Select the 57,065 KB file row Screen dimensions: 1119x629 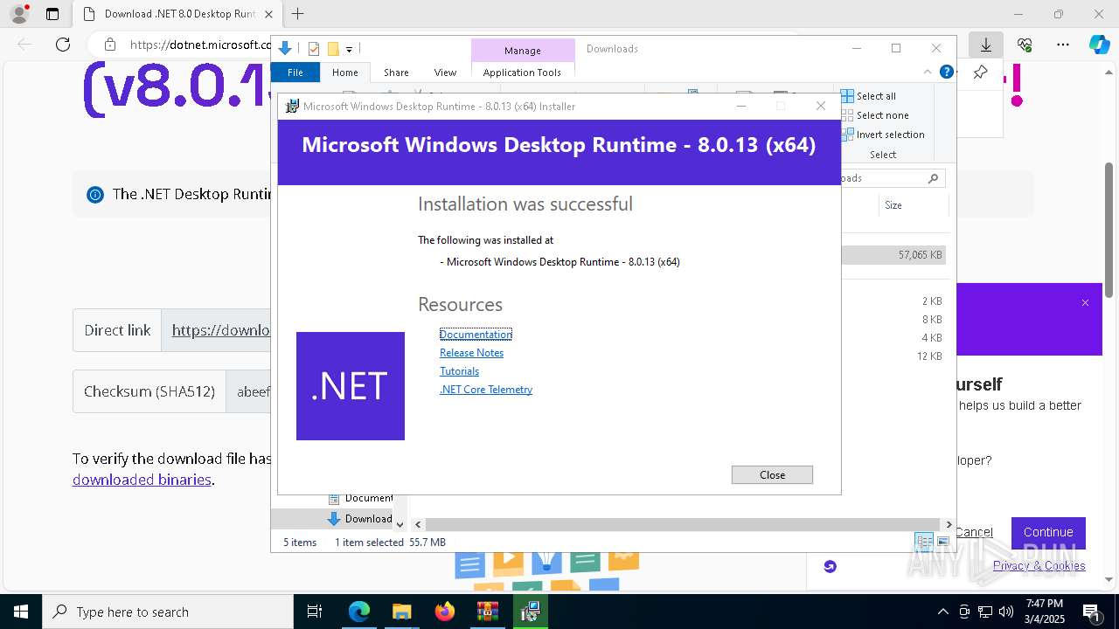click(893, 255)
